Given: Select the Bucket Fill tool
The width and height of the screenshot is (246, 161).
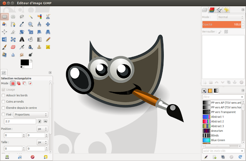Looking at the screenshot, I should [31, 39].
